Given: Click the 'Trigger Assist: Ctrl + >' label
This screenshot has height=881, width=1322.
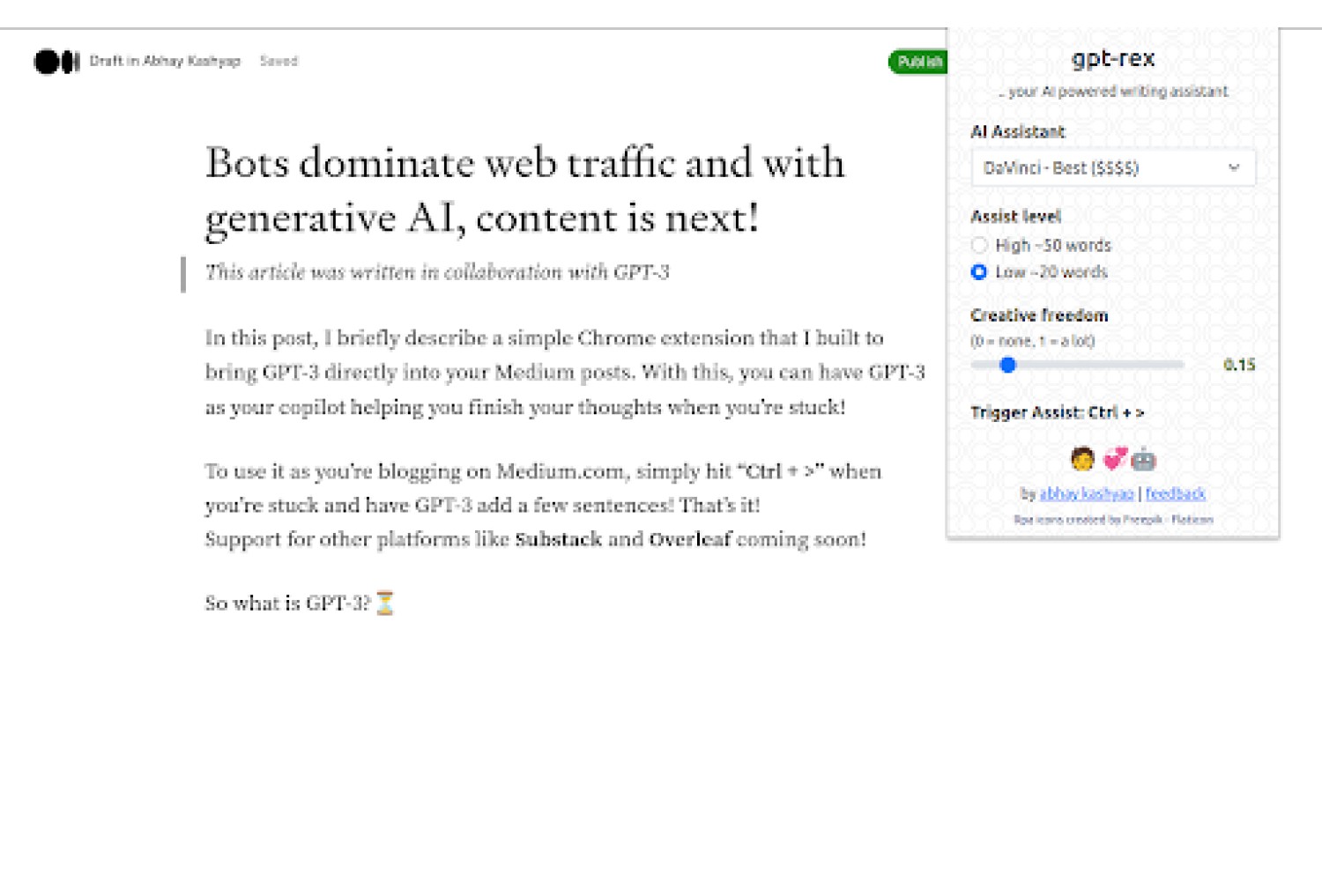Looking at the screenshot, I should click(1058, 412).
